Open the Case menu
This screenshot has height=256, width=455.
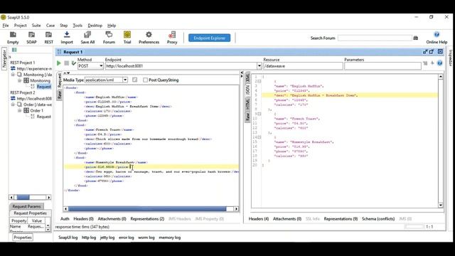(50, 26)
